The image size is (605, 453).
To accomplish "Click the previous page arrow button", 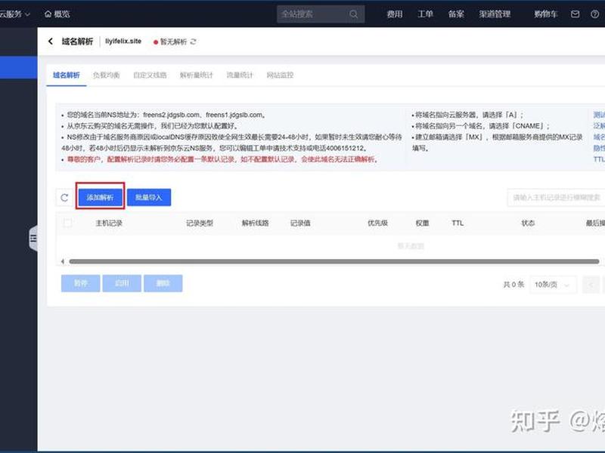I will [591, 285].
